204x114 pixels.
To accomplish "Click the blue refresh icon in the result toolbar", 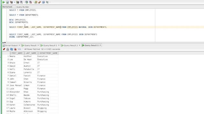I will point(11,49).
